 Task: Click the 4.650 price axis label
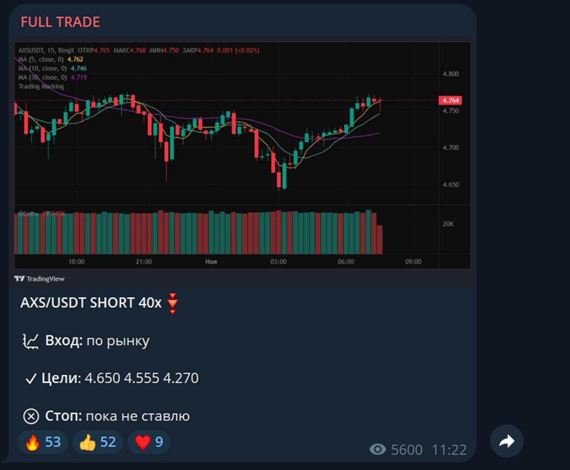pos(451,185)
